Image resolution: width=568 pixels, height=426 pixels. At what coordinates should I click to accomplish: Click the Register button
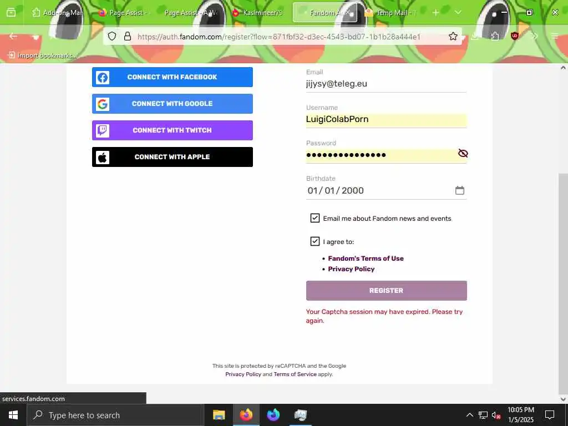click(386, 291)
